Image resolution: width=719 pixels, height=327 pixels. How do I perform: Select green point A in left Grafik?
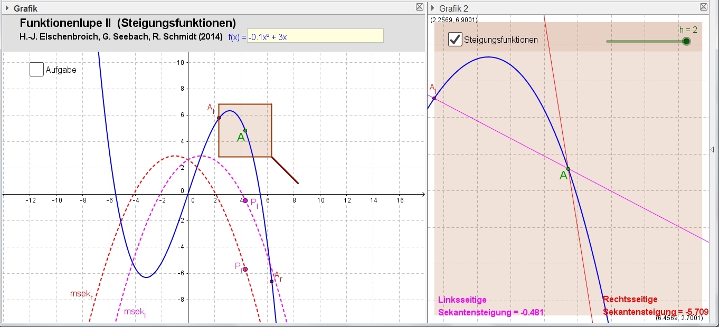click(245, 130)
